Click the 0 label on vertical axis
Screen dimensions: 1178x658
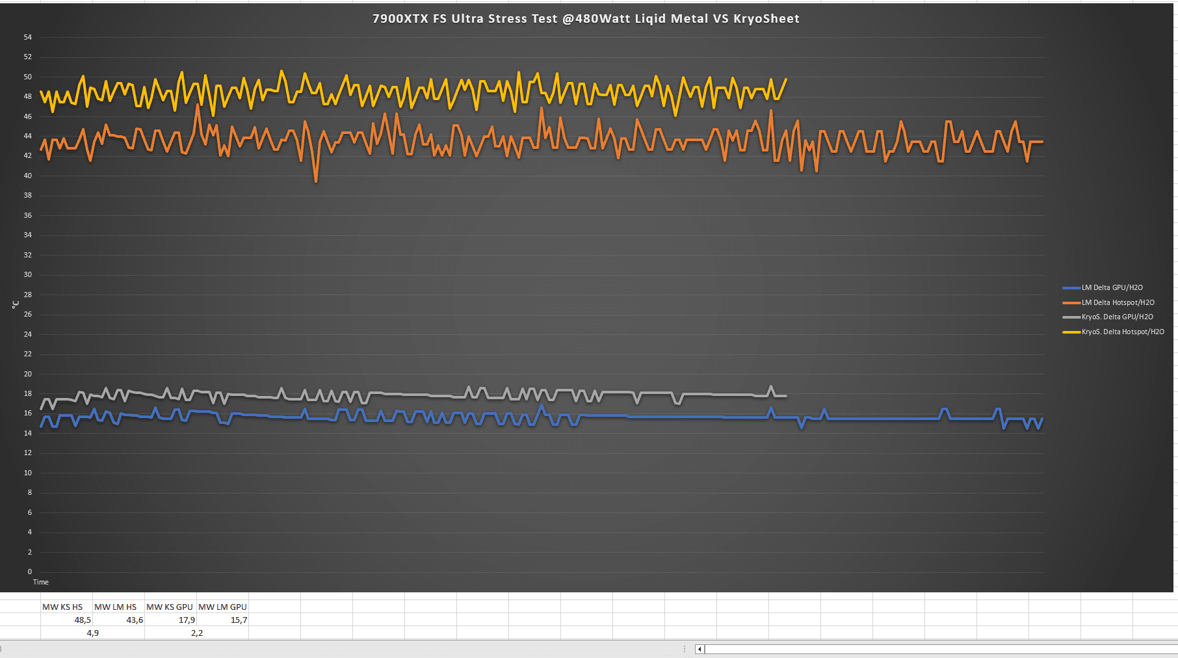[x=30, y=572]
